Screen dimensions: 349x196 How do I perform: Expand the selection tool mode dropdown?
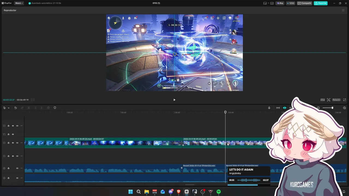[x=8, y=108]
